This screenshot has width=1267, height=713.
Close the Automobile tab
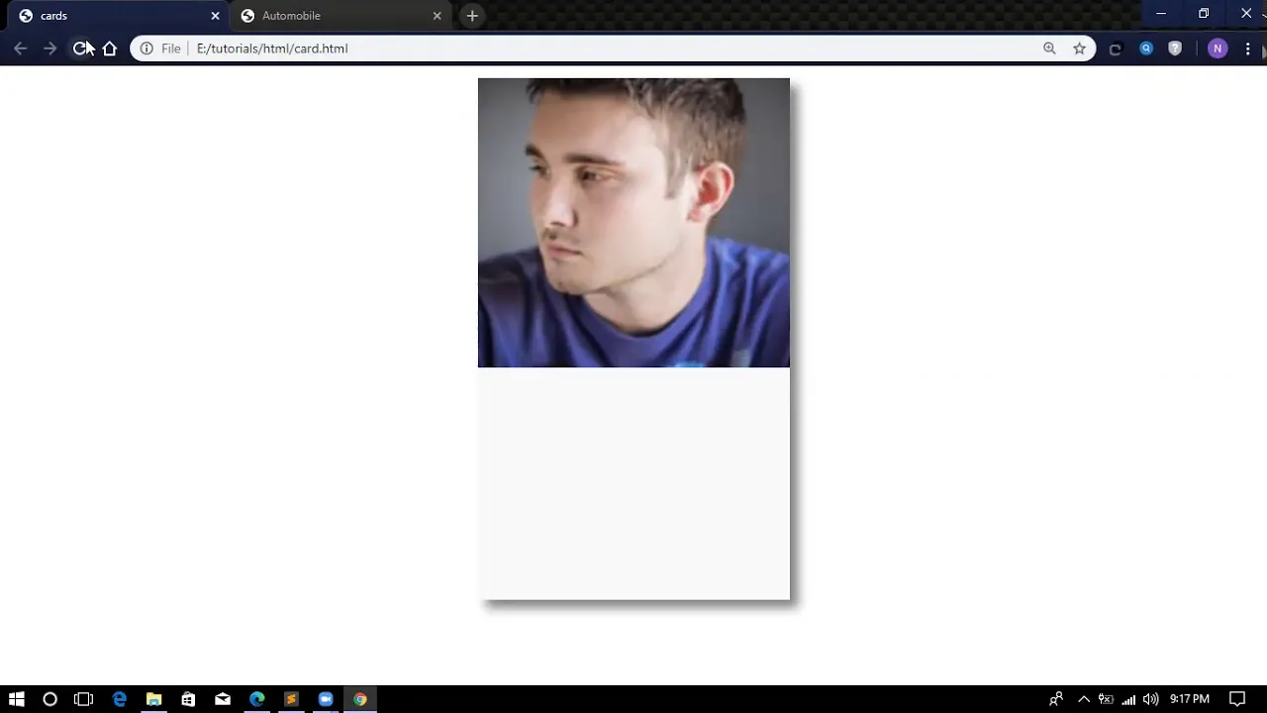[437, 16]
